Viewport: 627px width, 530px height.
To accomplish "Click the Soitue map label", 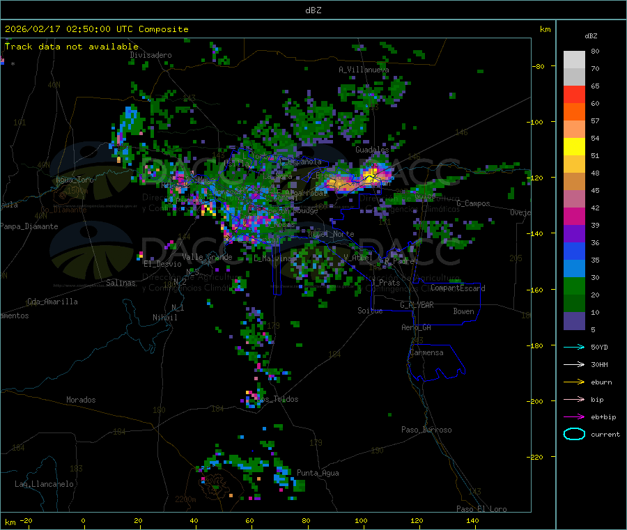I will click(370, 311).
